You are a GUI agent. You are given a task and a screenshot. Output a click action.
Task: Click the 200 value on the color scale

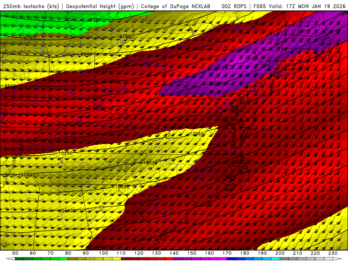click(280, 253)
